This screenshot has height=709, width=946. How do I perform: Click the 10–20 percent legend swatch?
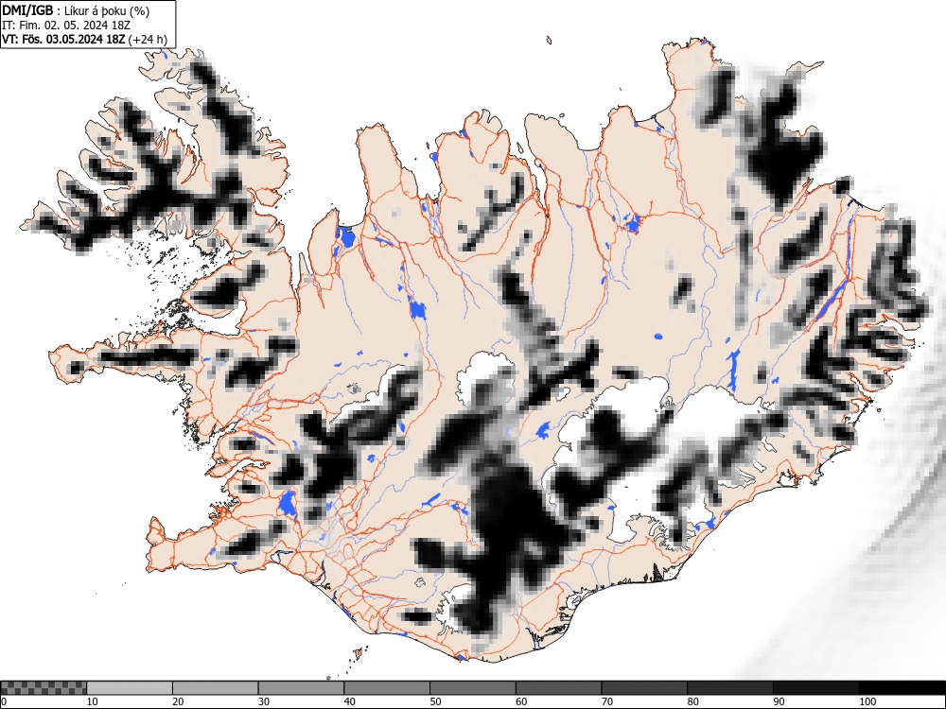(x=130, y=688)
